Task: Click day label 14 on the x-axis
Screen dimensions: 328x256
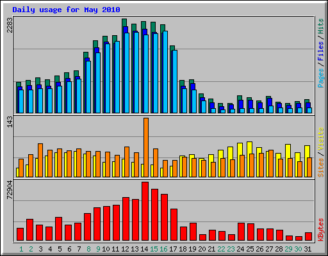Action: point(144,249)
